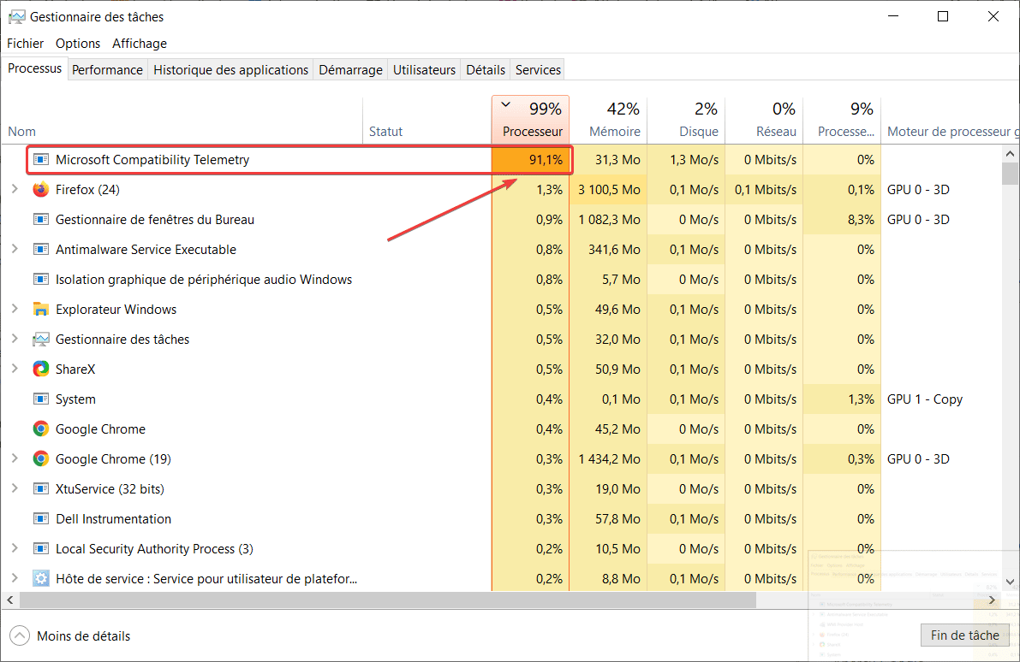This screenshot has height=662, width=1020.
Task: Select the Antimalware Service Executable icon
Action: click(41, 249)
